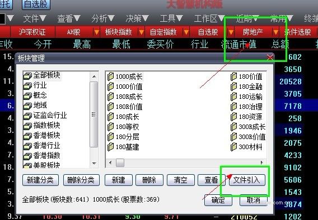Click the 180R价值 block folder icon

click(110, 107)
